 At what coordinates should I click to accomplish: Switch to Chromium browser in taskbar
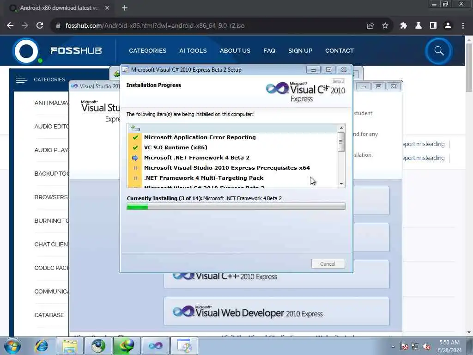pos(98,346)
